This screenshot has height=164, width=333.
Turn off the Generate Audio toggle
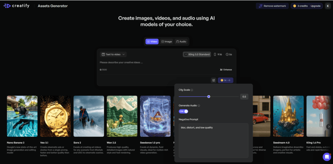click(x=183, y=111)
